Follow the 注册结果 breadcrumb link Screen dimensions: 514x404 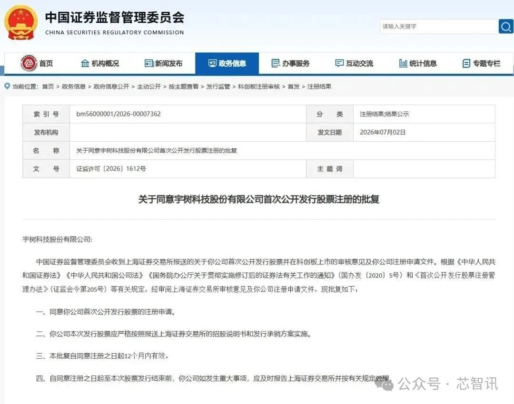[x=319, y=87]
